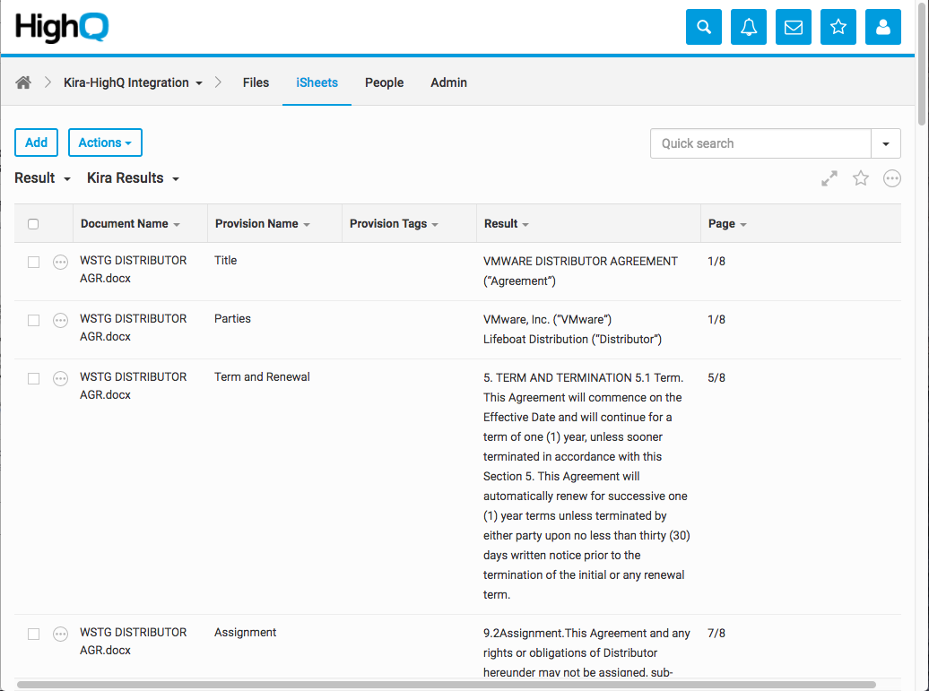Screen dimensions: 929x691
Task: Open the search icon in header
Action: pyautogui.click(x=703, y=27)
